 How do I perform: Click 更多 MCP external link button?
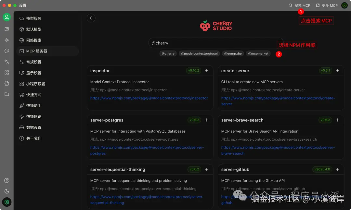click(x=327, y=6)
